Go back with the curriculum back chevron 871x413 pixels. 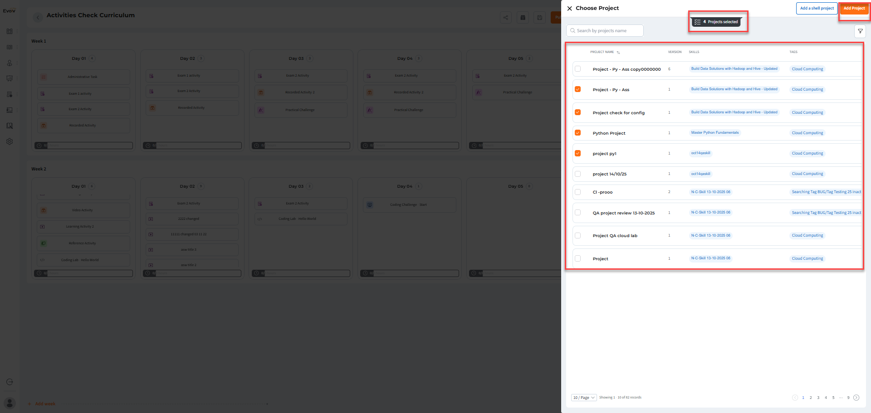pos(38,18)
